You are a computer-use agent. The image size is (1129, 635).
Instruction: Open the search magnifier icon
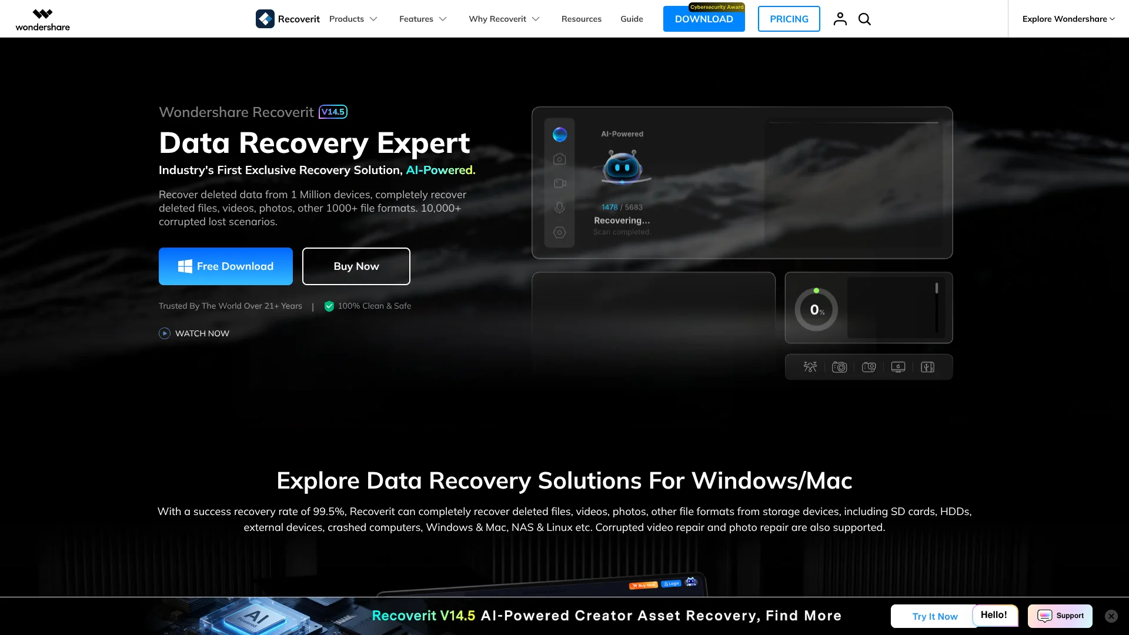[864, 19]
